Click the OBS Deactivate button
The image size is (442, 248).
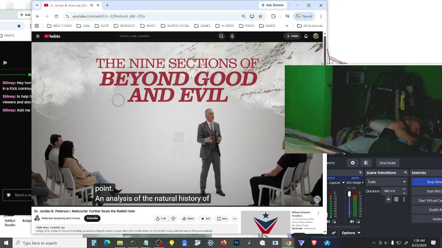388,163
